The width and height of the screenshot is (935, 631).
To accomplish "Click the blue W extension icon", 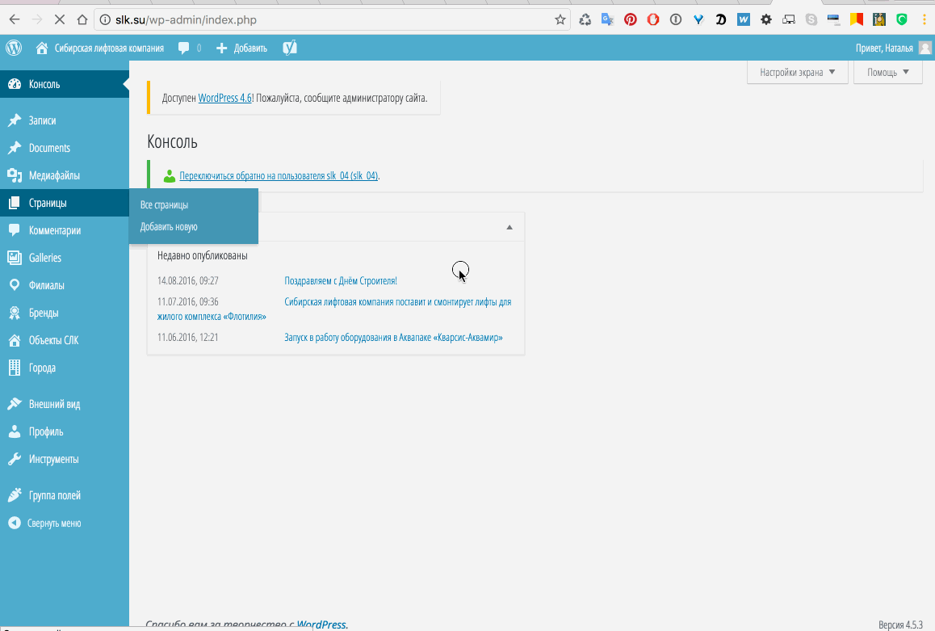I will point(744,19).
